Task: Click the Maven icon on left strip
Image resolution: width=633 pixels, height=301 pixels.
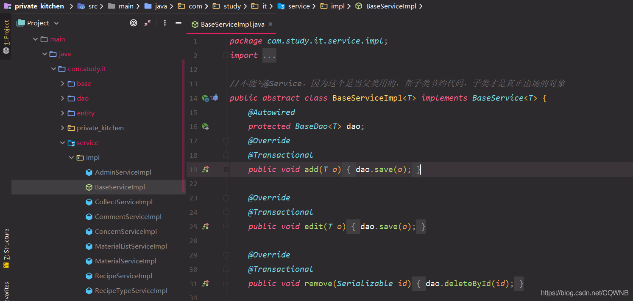Action: point(6,51)
